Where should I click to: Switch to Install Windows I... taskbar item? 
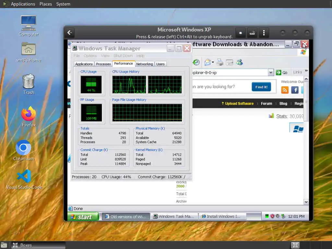[222, 216]
